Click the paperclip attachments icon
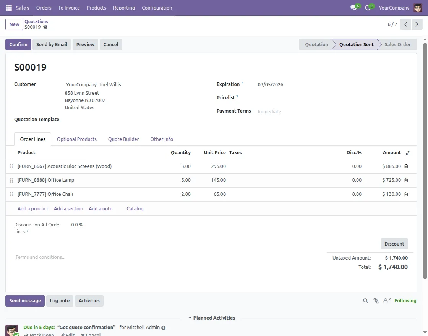The width and height of the screenshot is (428, 336). [376, 301]
